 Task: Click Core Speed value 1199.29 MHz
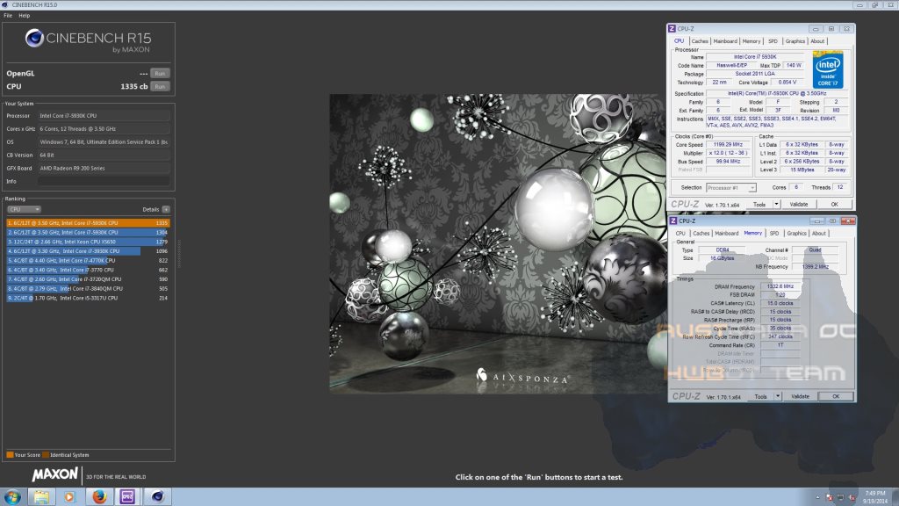728,145
